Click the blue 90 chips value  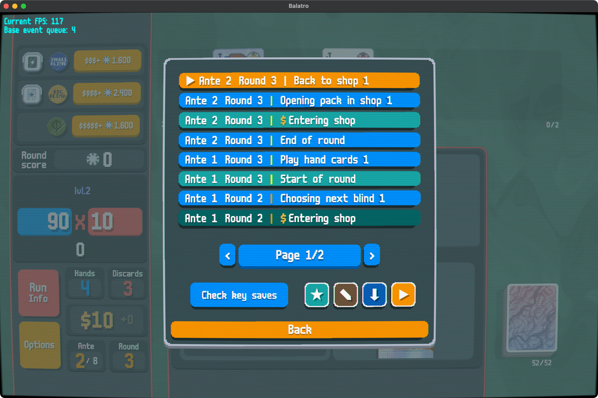45,222
